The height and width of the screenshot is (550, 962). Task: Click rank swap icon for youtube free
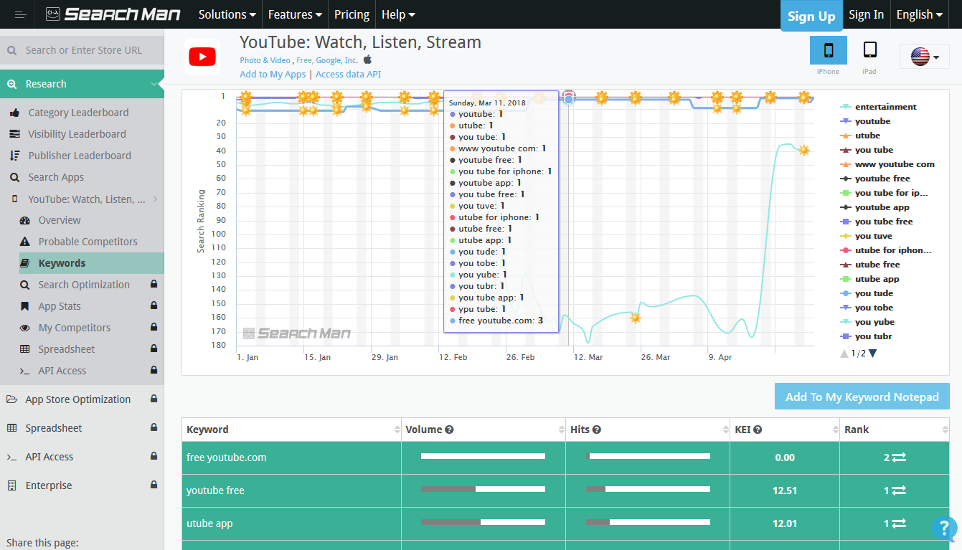tap(899, 490)
